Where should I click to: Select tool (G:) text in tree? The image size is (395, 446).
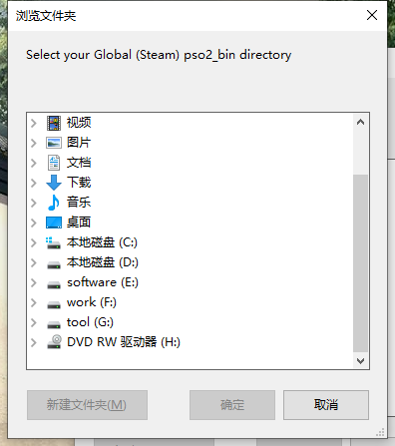pyautogui.click(x=90, y=322)
